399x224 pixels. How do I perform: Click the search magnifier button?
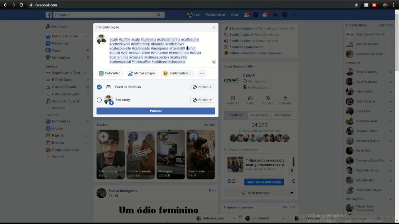pyautogui.click(x=159, y=15)
